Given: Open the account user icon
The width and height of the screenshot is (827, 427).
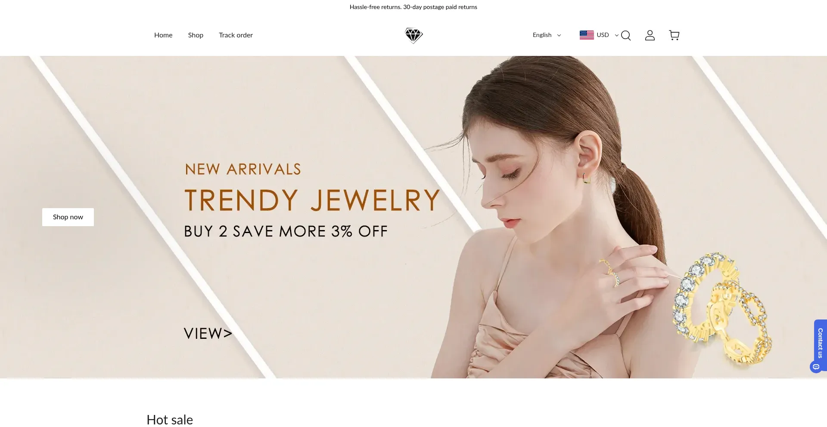Looking at the screenshot, I should tap(650, 35).
